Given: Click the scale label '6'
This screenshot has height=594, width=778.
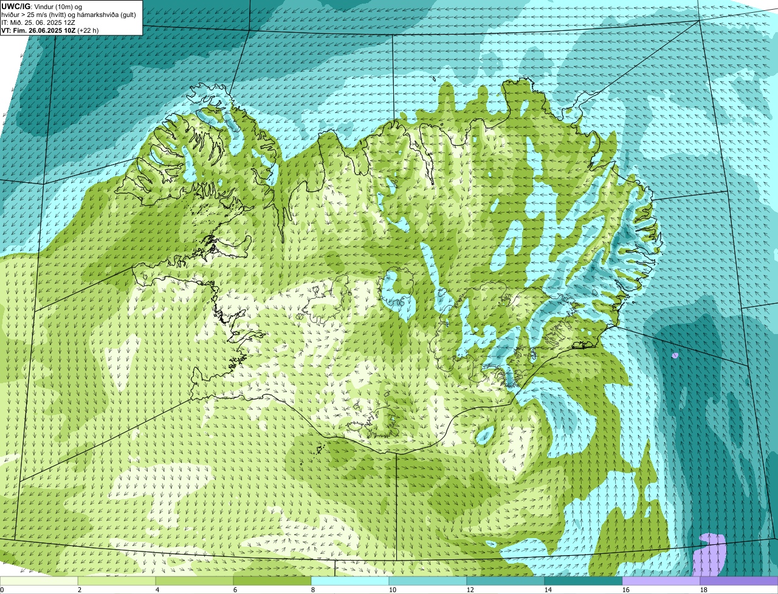Looking at the screenshot, I should click(x=235, y=590).
